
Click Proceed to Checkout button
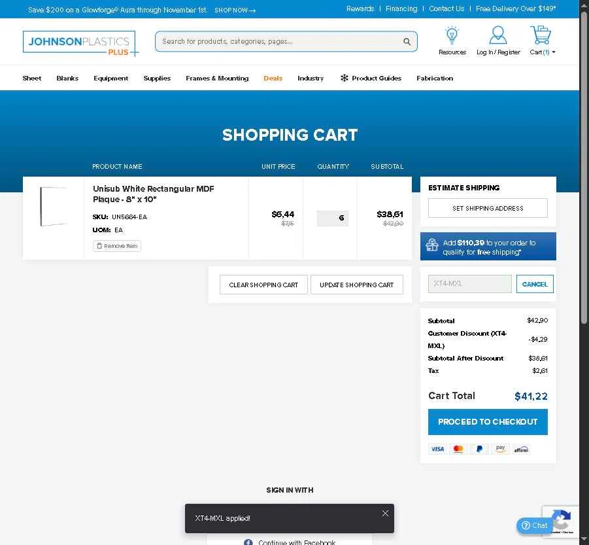(488, 422)
